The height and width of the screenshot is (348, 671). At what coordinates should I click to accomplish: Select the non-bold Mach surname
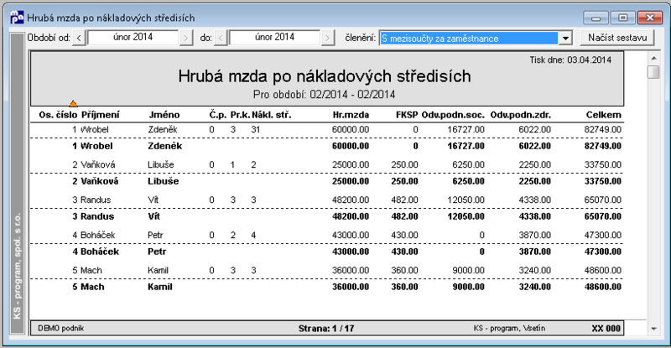point(91,270)
